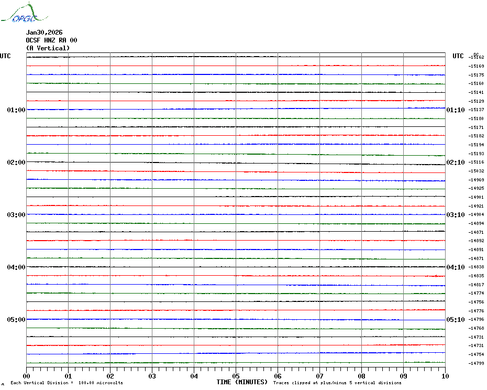Screen dimensions: 487x390
Task: Click the Traces clipped at plus/minus 5 note
Action: pos(337,383)
